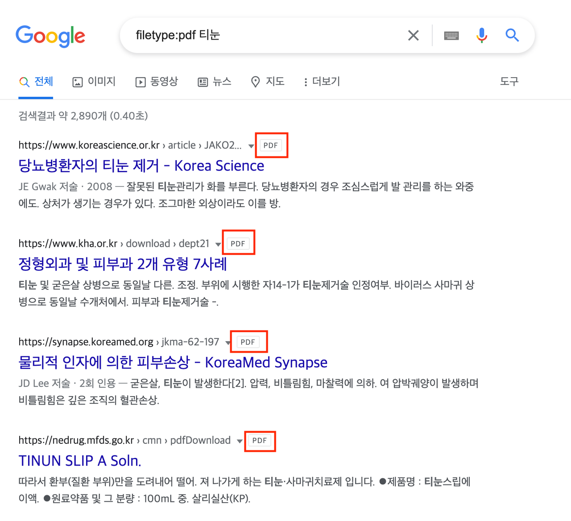Click the Google logo
The image size is (571, 521).
click(50, 36)
